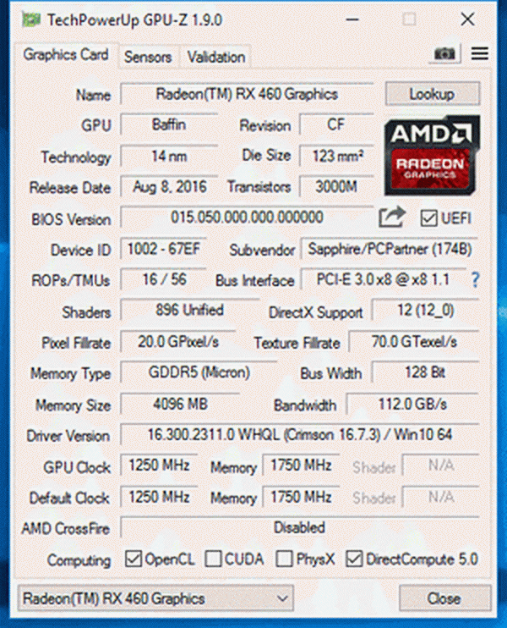The height and width of the screenshot is (628, 507).
Task: Toggle the CUDA checkbox
Action: coord(213,559)
